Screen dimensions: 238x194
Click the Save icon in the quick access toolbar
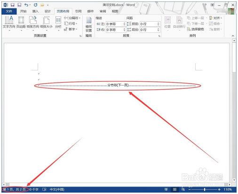[x=13, y=5]
